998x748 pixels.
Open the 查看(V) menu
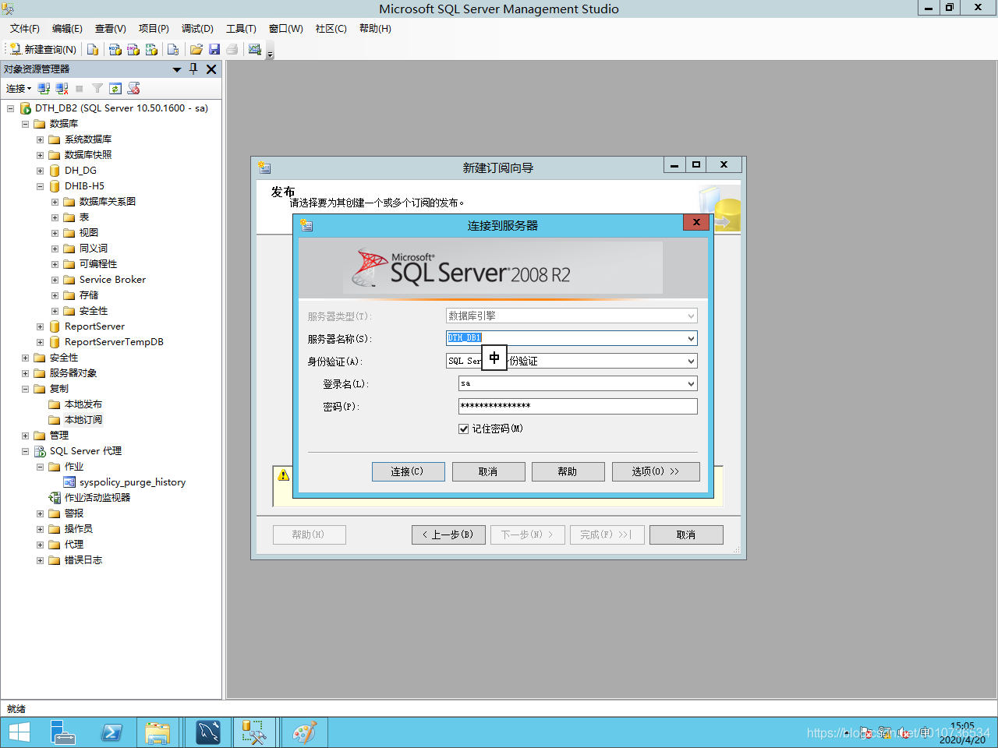[x=111, y=29]
